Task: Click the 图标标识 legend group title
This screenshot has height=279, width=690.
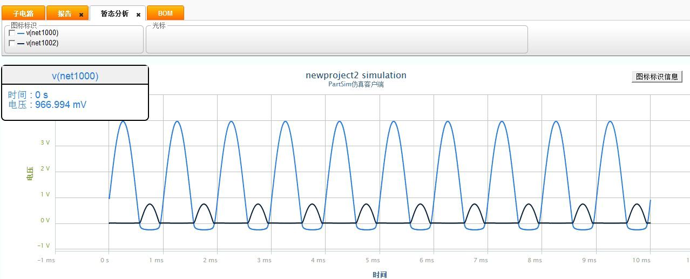Action: (x=24, y=25)
